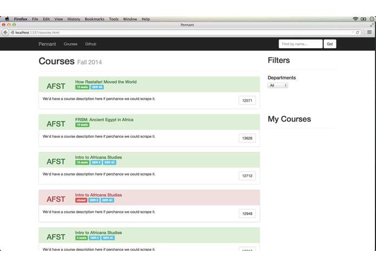Viewport: 376px width, 267px height.
Task: Click the Go! search button
Action: click(x=330, y=44)
